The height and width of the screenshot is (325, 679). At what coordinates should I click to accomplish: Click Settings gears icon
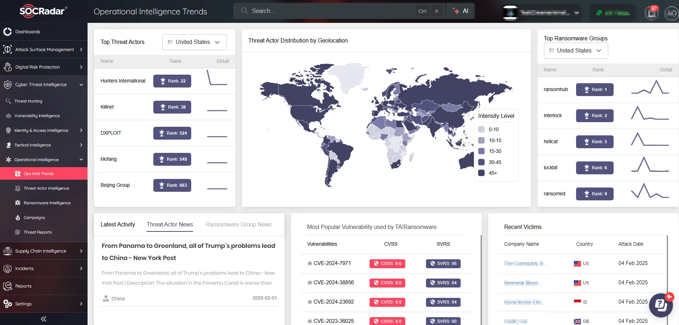tap(8, 304)
